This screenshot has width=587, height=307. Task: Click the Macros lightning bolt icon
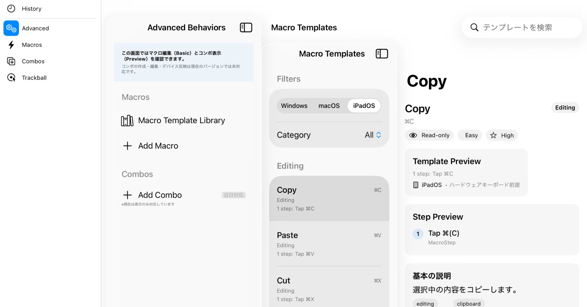pyautogui.click(x=11, y=45)
